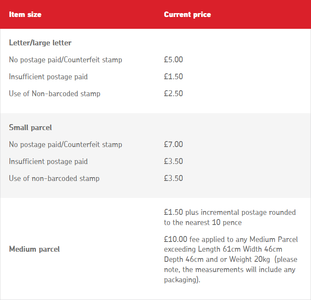Click the £7.00 price

(173, 144)
